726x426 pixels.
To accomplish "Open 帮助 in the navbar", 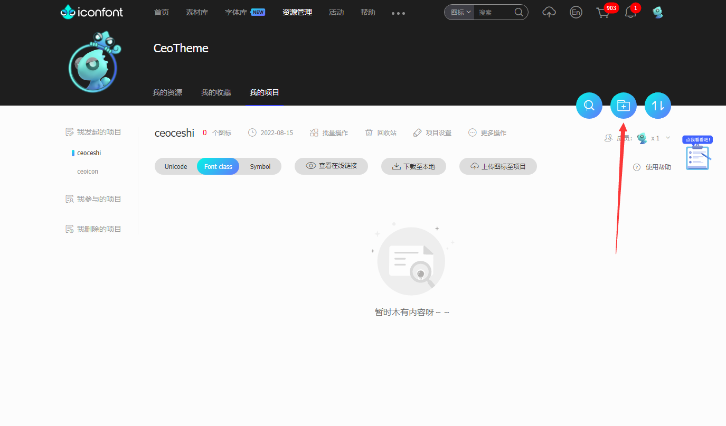I will click(368, 12).
